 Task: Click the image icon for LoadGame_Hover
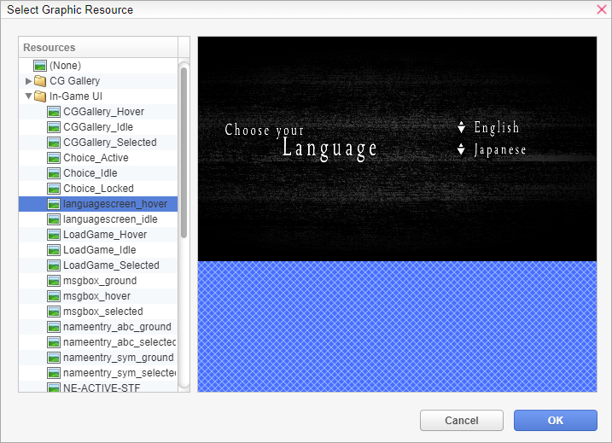[x=54, y=235]
